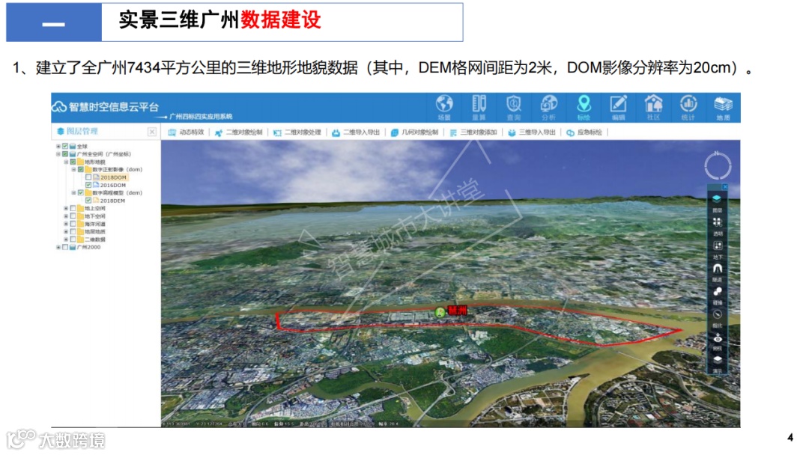The height and width of the screenshot is (455, 809).
Task: Select 应急标绘 toolbar item
Action: (584, 132)
